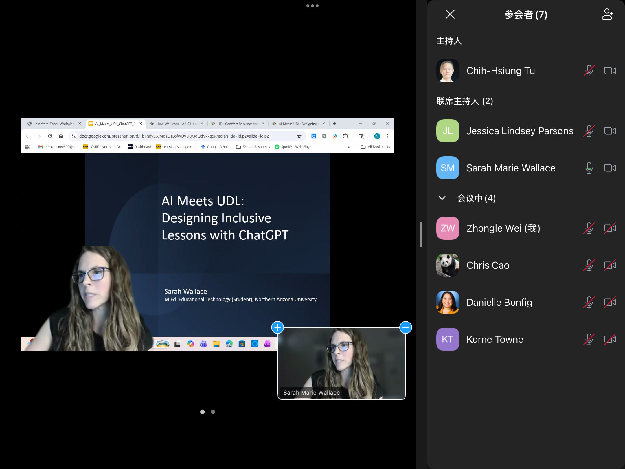
Task: Toggle Zhongle Wei's disabled camera
Action: tap(610, 228)
